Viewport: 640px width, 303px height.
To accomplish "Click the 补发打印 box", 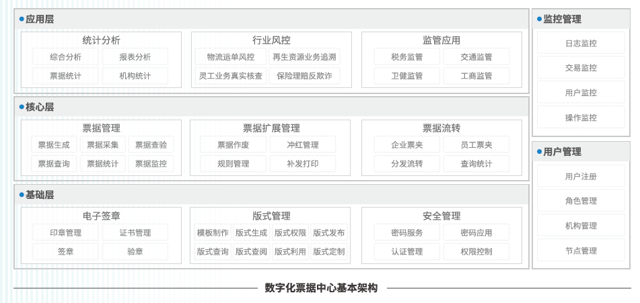I will tap(302, 163).
